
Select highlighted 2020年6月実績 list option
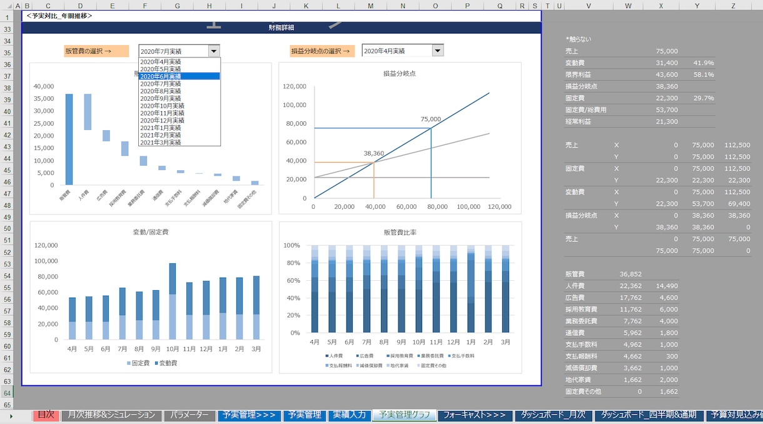(179, 76)
